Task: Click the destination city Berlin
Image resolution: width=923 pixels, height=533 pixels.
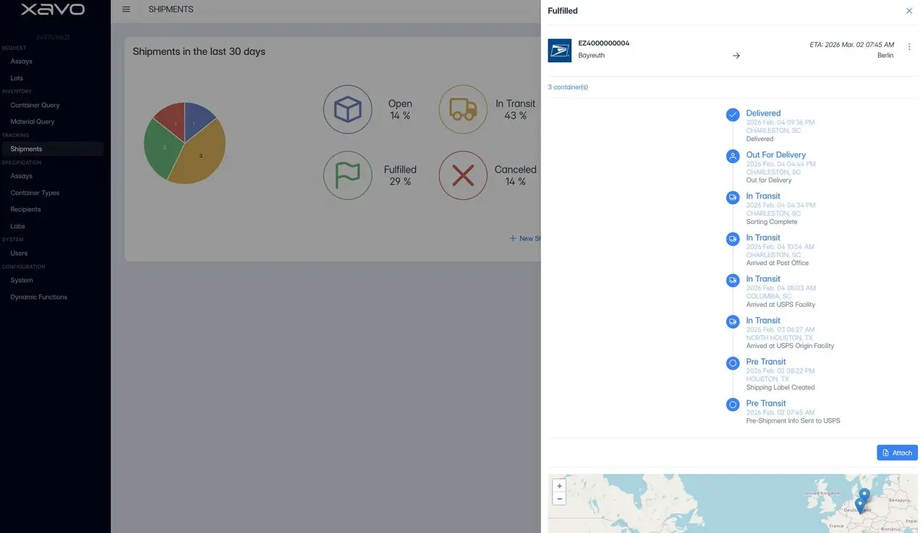Action: click(885, 56)
